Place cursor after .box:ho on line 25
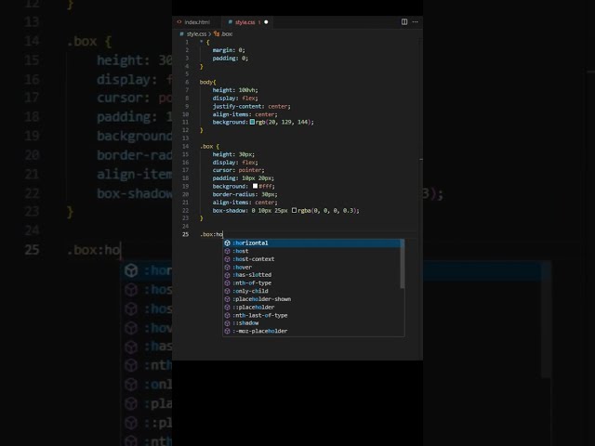Screen dimensions: 595x446 pyautogui.click(x=223, y=234)
